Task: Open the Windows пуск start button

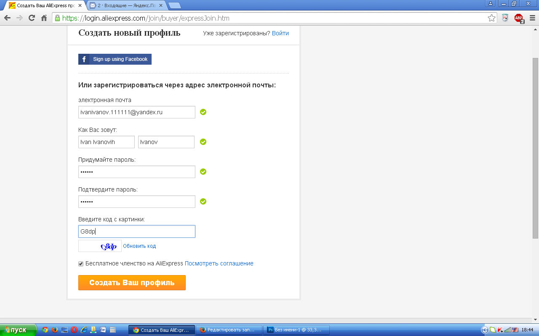Action: 19,330
